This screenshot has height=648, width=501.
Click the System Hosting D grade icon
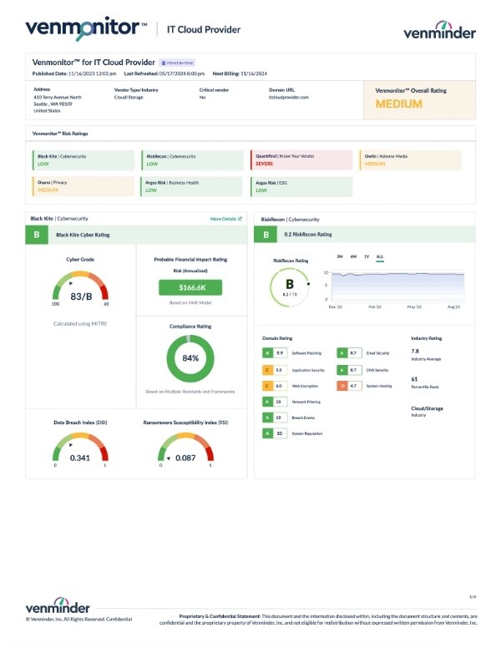click(342, 386)
